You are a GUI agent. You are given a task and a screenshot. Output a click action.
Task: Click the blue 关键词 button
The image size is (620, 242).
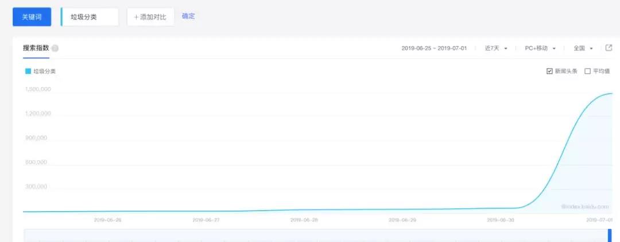(32, 17)
